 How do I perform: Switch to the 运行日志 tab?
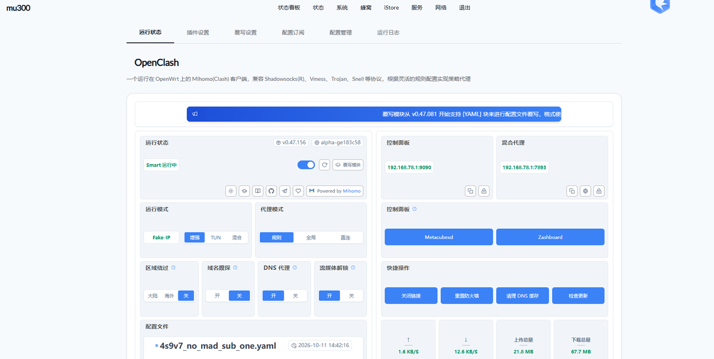(x=388, y=32)
